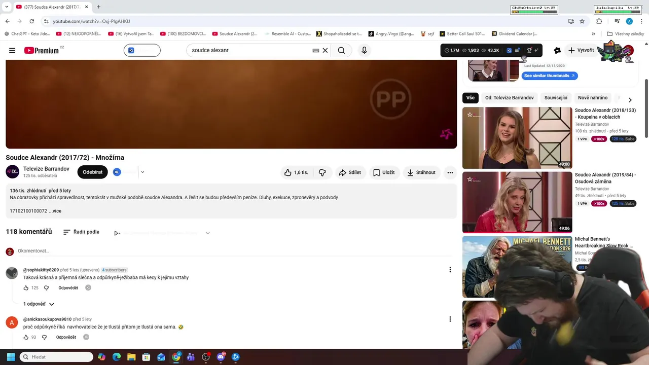The image size is (649, 365).
Task: Select the Vše filter chip
Action: 471,98
